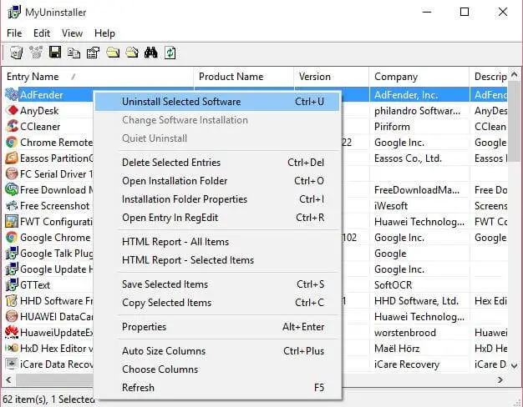Click horizontal scrollbar right arrow
This screenshot has height=407, width=523.
pos(500,379)
